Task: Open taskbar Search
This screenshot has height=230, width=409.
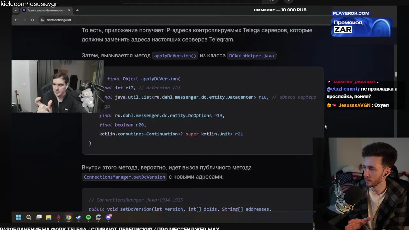Action: (29, 218)
